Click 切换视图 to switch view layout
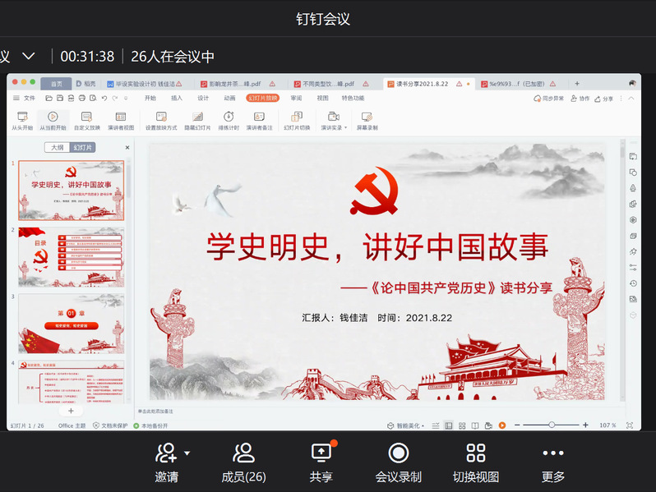 point(476,462)
